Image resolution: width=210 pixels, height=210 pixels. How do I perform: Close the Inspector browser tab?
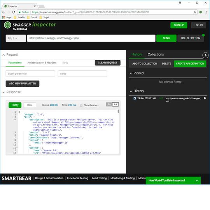coord(35,6)
